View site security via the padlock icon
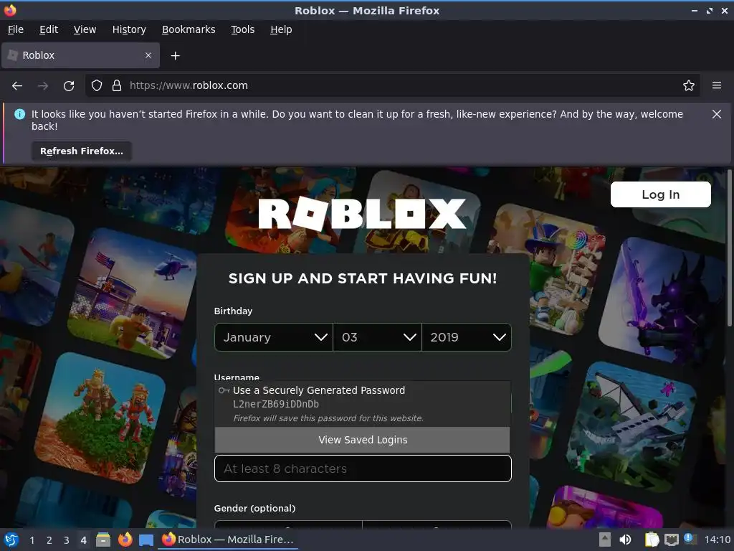Image resolution: width=734 pixels, height=551 pixels. (117, 86)
